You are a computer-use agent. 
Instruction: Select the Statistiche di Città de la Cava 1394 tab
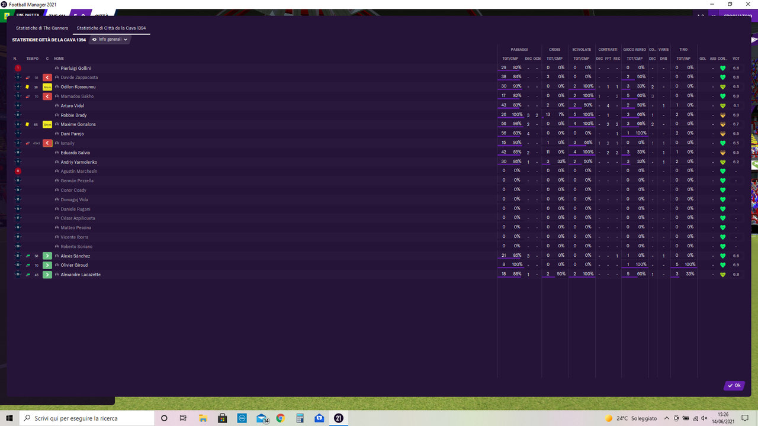tap(111, 28)
